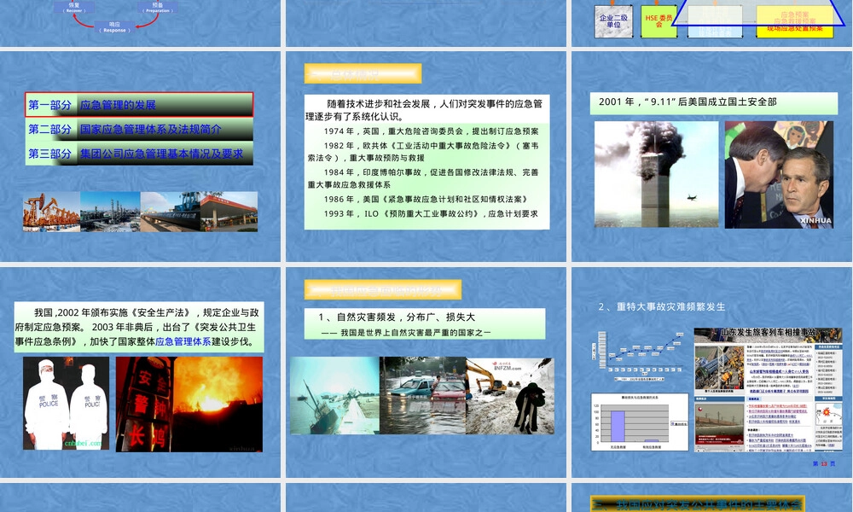This screenshot has height=512, width=853.
Task: Select 第二部分 国家应急管理体系及法规简介 row
Action: 139,130
